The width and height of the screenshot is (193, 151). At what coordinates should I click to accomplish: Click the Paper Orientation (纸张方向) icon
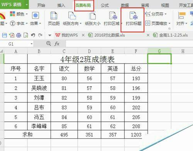point(72,16)
